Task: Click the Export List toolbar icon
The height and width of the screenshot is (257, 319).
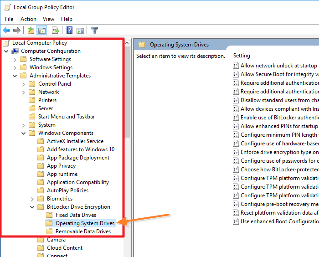Action: click(x=55, y=31)
